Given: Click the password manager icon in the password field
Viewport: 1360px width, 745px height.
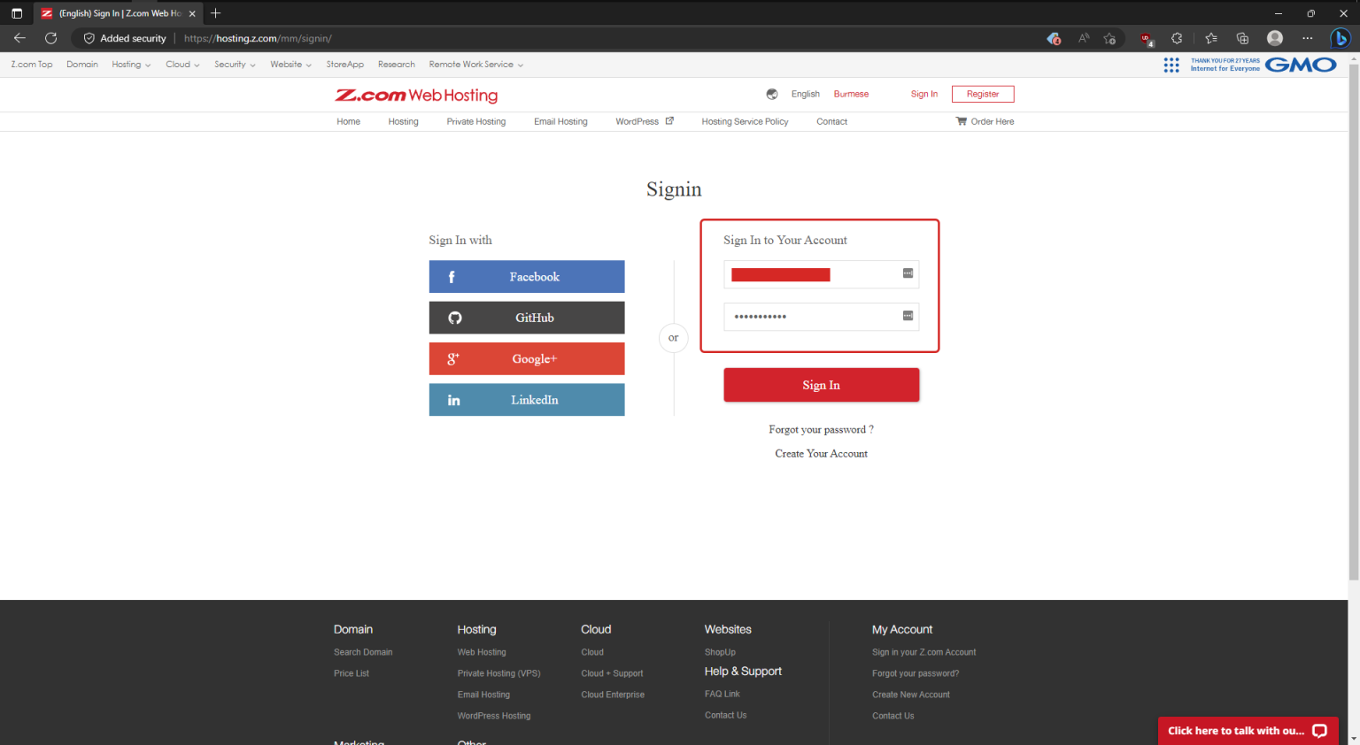Looking at the screenshot, I should (x=908, y=316).
